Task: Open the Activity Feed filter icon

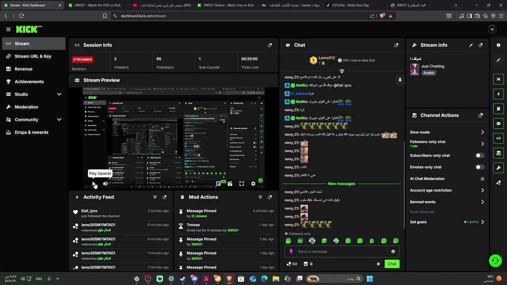Action: [x=155, y=197]
